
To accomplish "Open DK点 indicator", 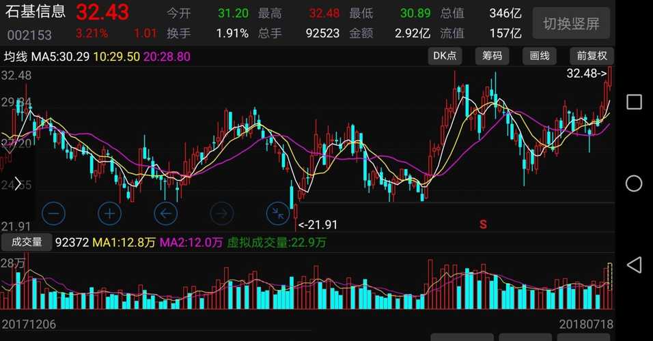I will (x=445, y=56).
